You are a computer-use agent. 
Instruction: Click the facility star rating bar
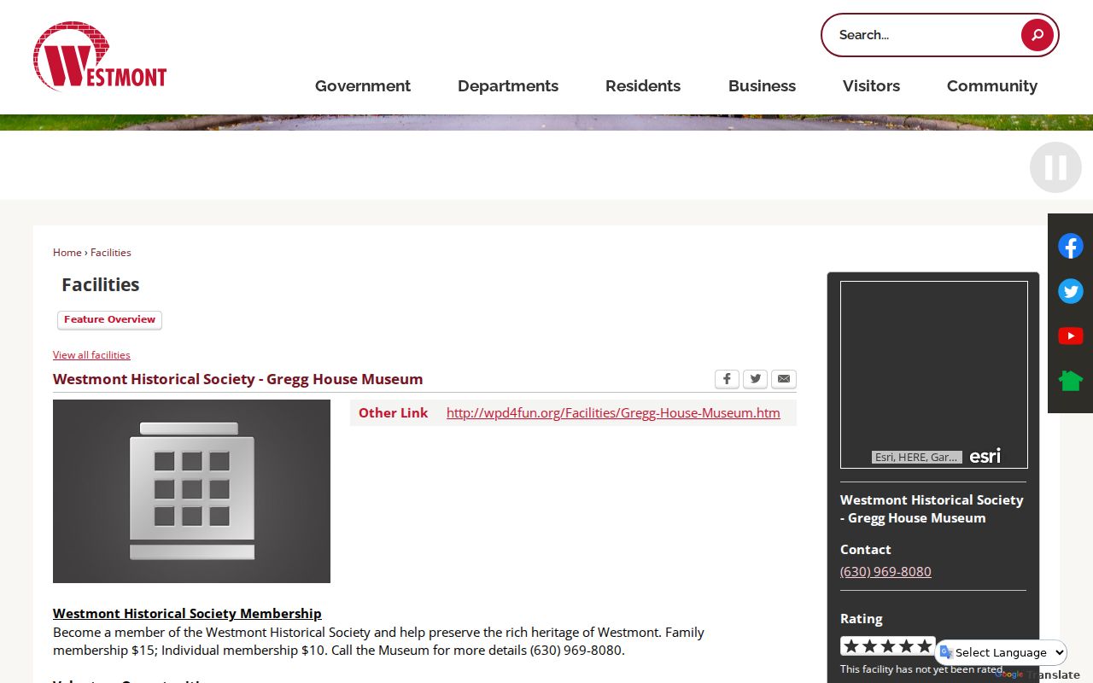pyautogui.click(x=888, y=646)
